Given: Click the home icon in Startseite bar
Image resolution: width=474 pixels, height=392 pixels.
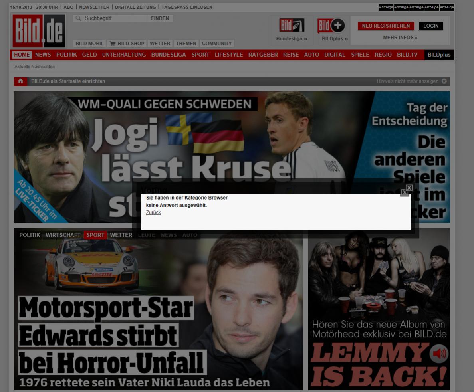Looking at the screenshot, I should click(20, 81).
